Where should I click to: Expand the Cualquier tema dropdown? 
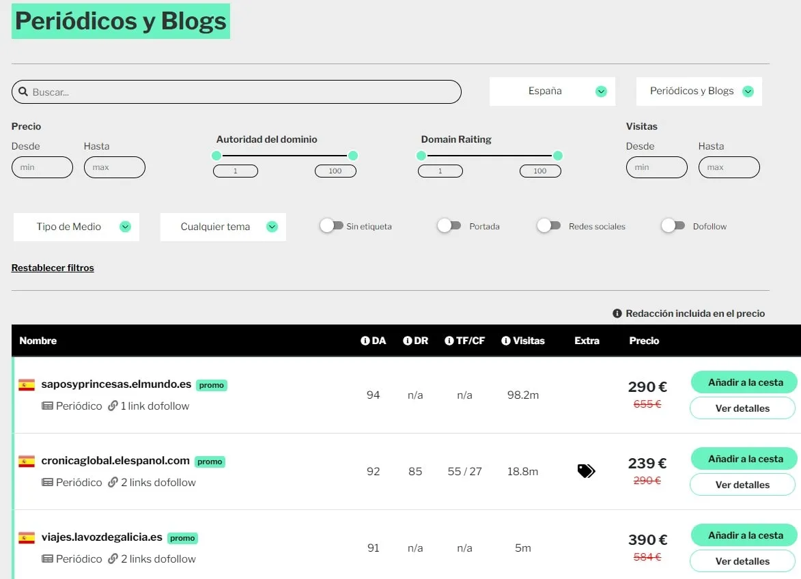(x=223, y=227)
